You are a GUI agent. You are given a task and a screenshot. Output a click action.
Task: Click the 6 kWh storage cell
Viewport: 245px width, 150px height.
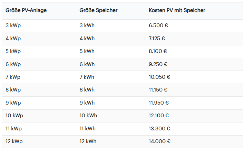[x=87, y=64]
